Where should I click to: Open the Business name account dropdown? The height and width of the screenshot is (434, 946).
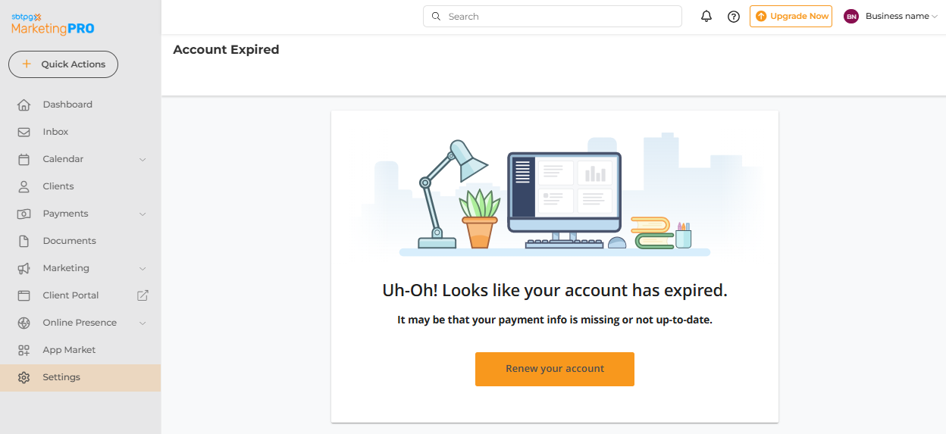coord(901,16)
